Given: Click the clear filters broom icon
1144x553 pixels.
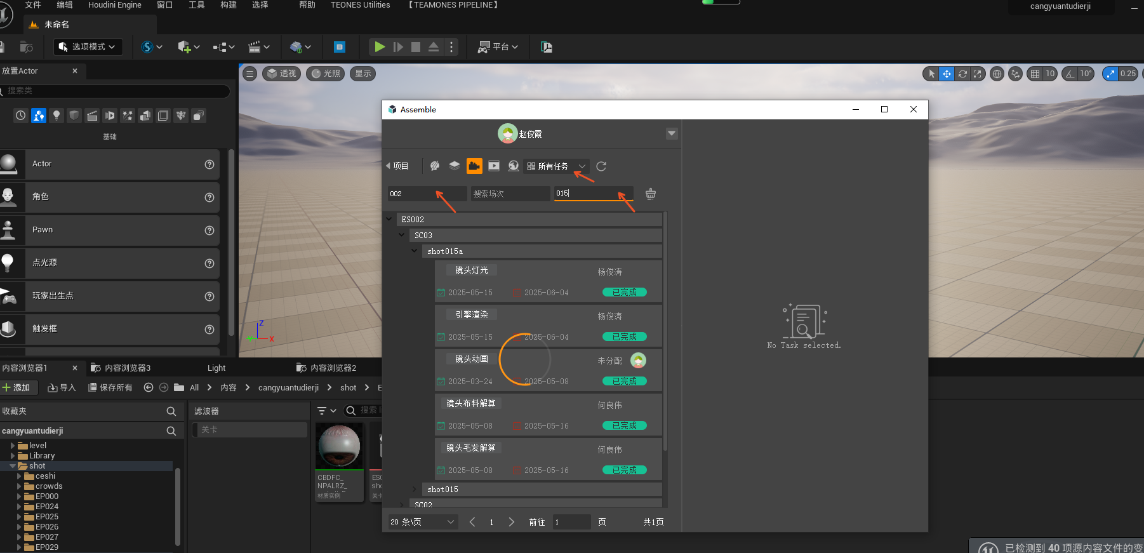Looking at the screenshot, I should [x=651, y=194].
